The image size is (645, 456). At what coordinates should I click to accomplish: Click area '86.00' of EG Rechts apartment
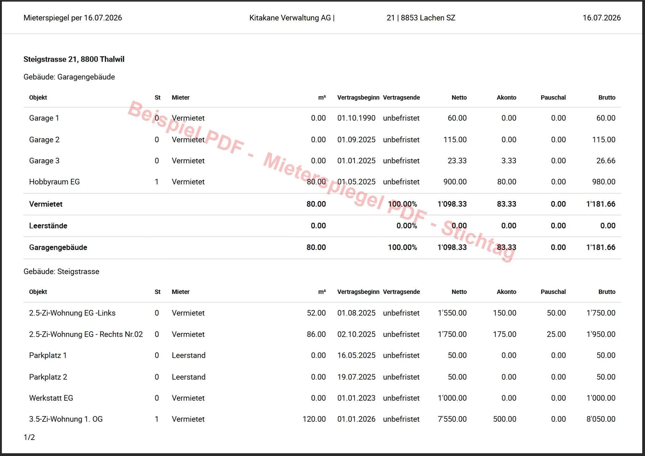(x=316, y=334)
